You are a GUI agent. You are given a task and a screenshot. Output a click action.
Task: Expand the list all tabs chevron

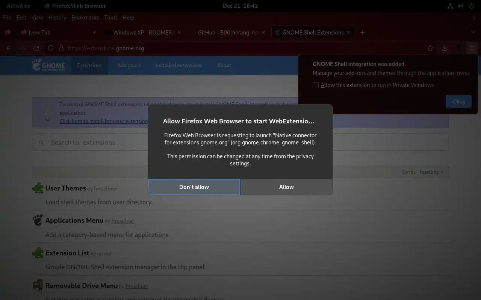(x=473, y=33)
